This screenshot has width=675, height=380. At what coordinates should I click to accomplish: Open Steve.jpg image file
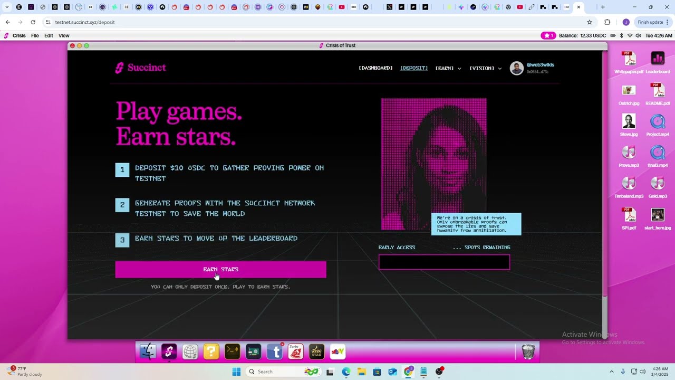pyautogui.click(x=629, y=125)
